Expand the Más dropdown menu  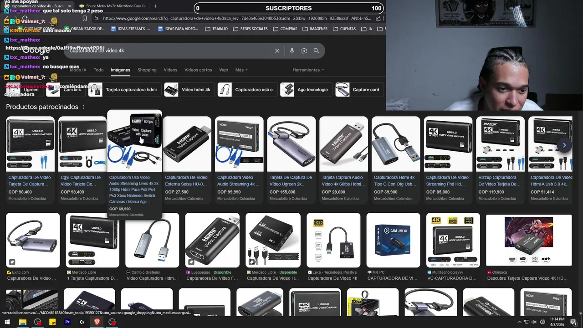pyautogui.click(x=241, y=70)
